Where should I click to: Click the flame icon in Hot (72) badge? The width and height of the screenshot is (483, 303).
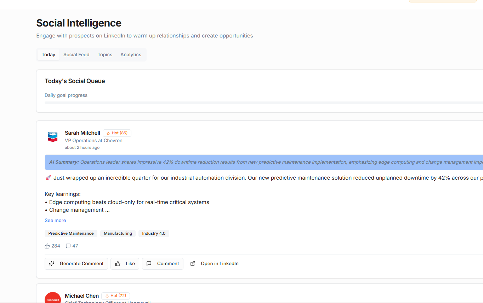point(107,296)
